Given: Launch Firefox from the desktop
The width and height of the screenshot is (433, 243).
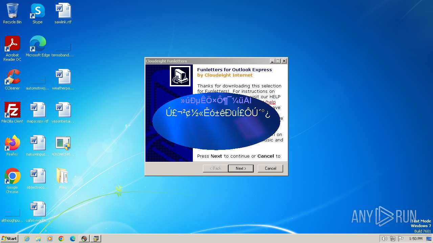Looking at the screenshot, I should [x=12, y=146].
